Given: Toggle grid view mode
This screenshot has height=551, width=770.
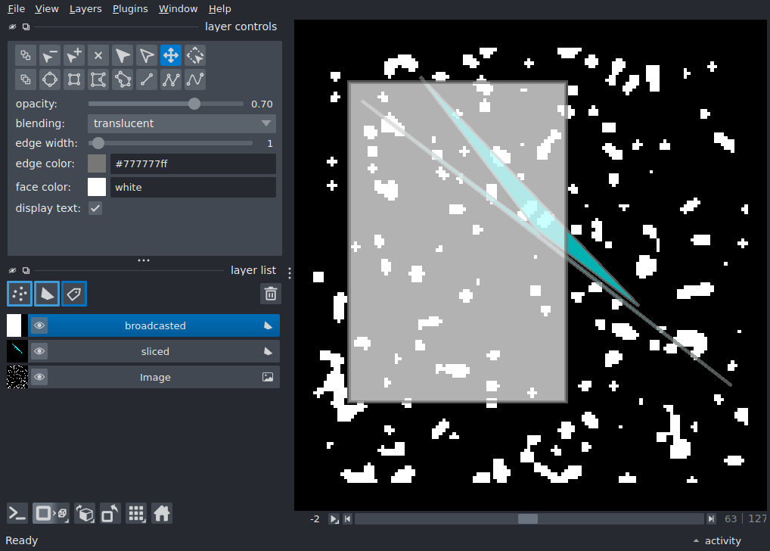Looking at the screenshot, I should point(136,514).
